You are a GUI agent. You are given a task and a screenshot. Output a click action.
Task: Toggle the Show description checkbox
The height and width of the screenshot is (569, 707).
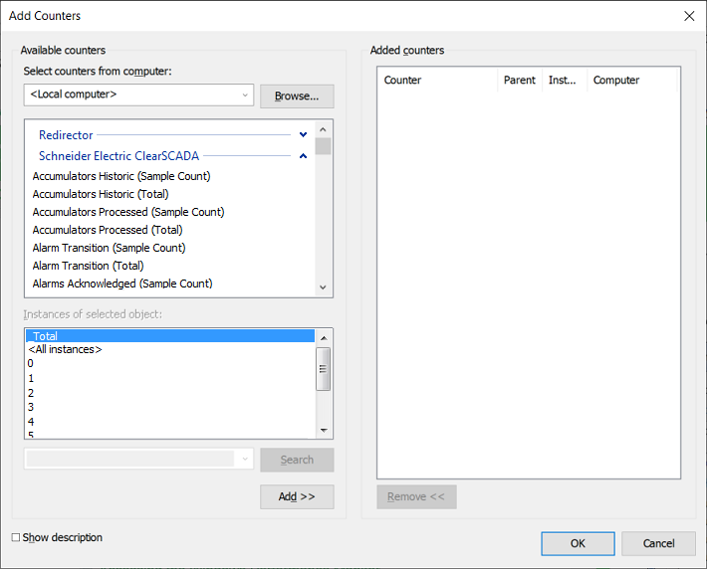tap(16, 538)
